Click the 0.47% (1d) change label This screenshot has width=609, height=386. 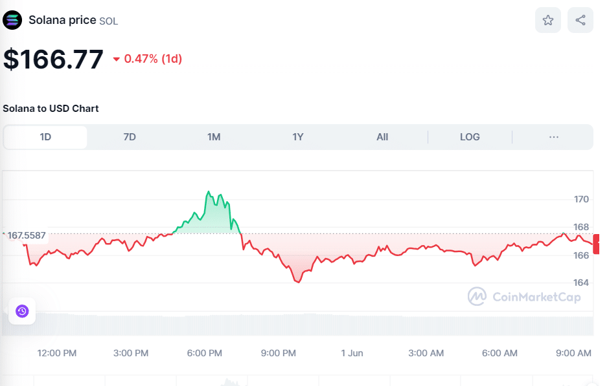click(153, 59)
